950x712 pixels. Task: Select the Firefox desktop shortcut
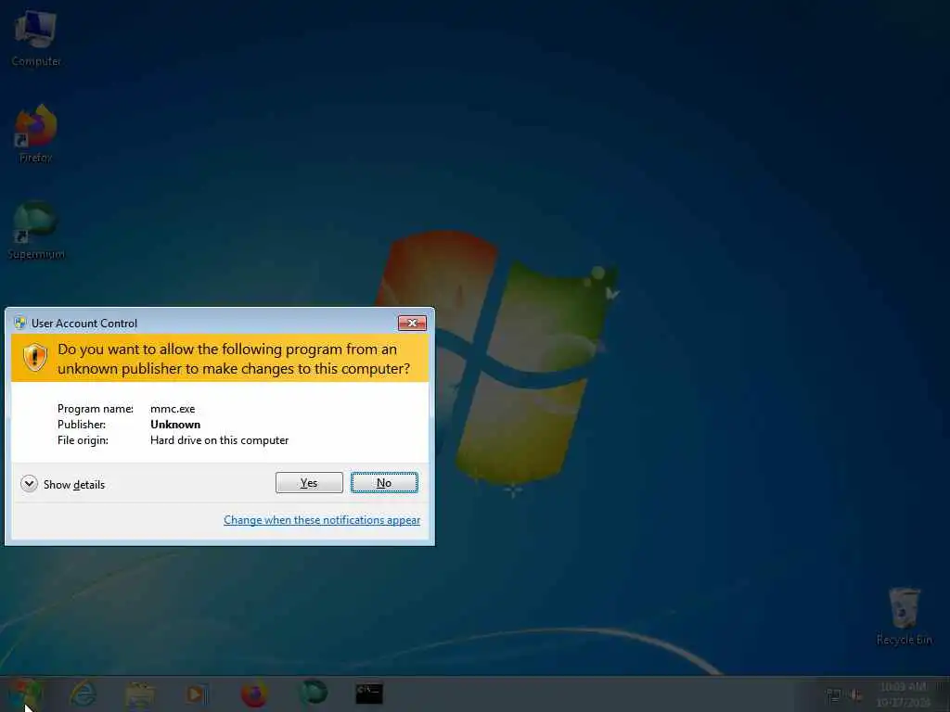tap(36, 134)
